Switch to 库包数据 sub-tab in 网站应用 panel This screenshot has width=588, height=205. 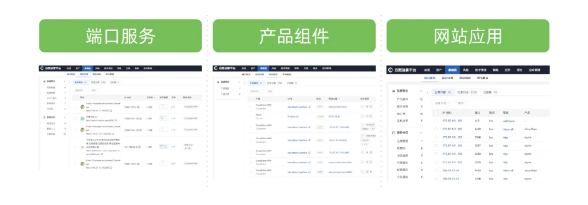click(483, 78)
